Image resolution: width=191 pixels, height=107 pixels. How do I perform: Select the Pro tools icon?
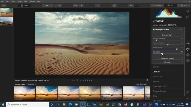tap(188, 61)
